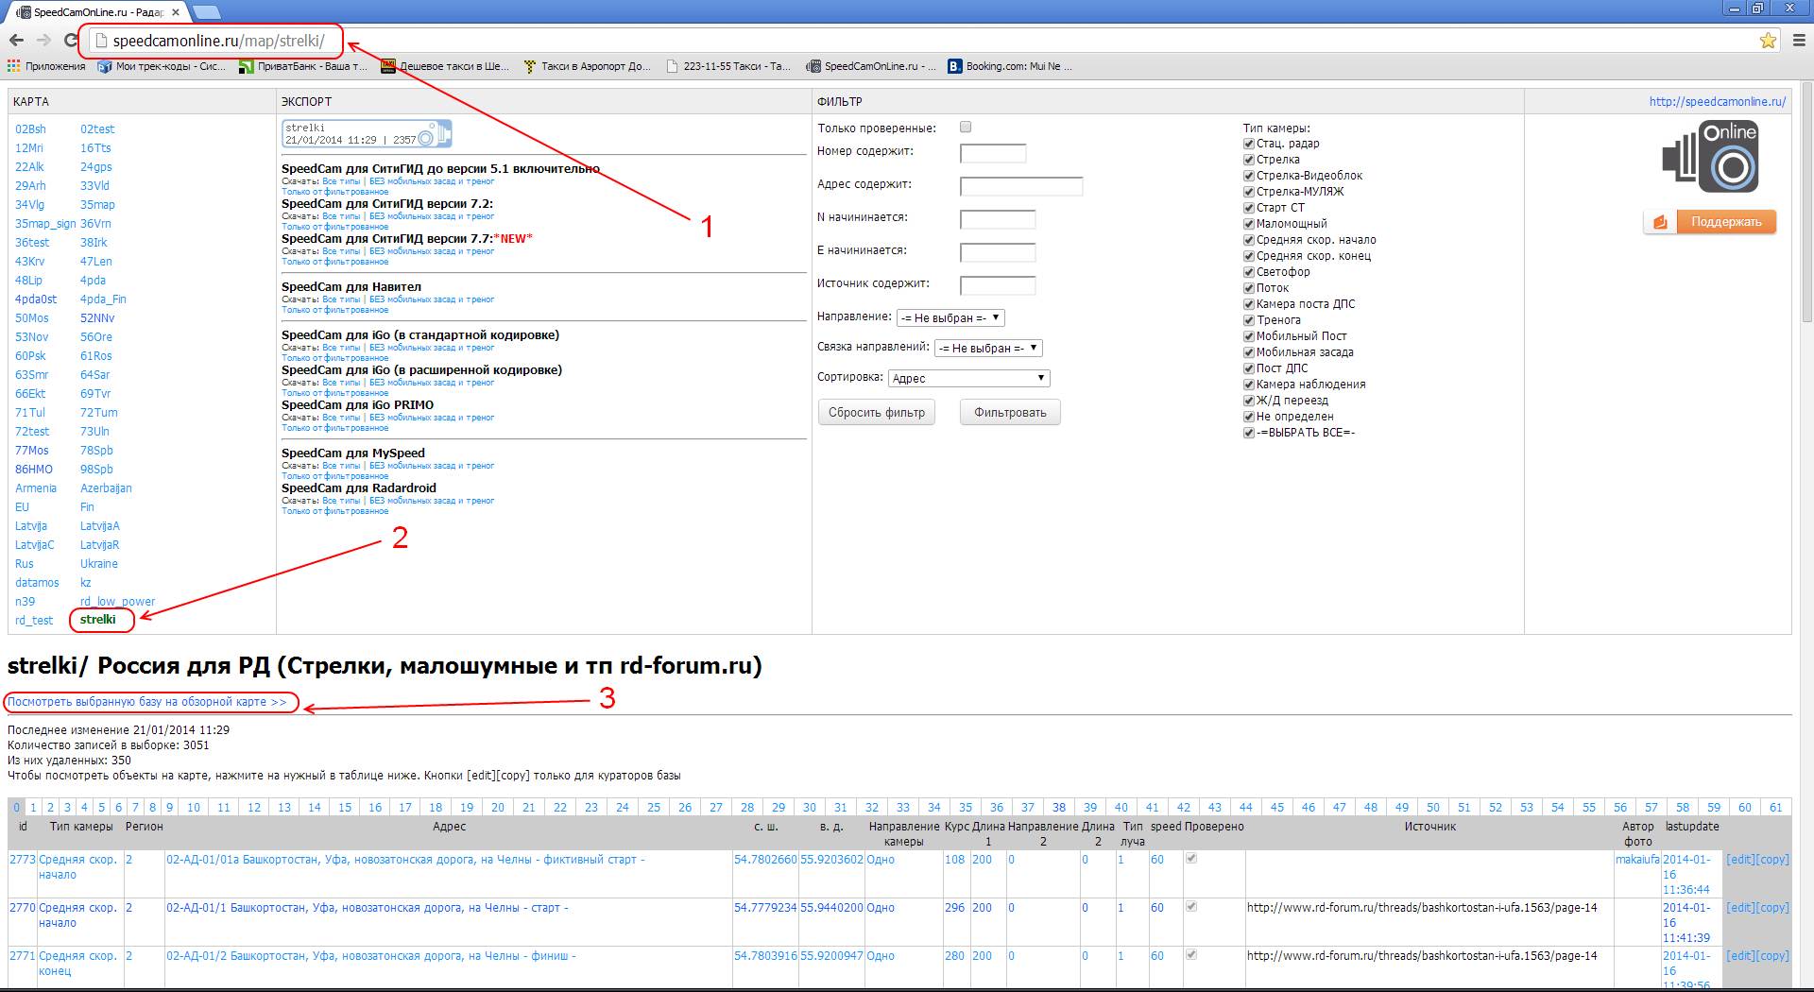Screen dimensions: 1814x992
Task: Click the Сбросить фильтр button
Action: (877, 413)
